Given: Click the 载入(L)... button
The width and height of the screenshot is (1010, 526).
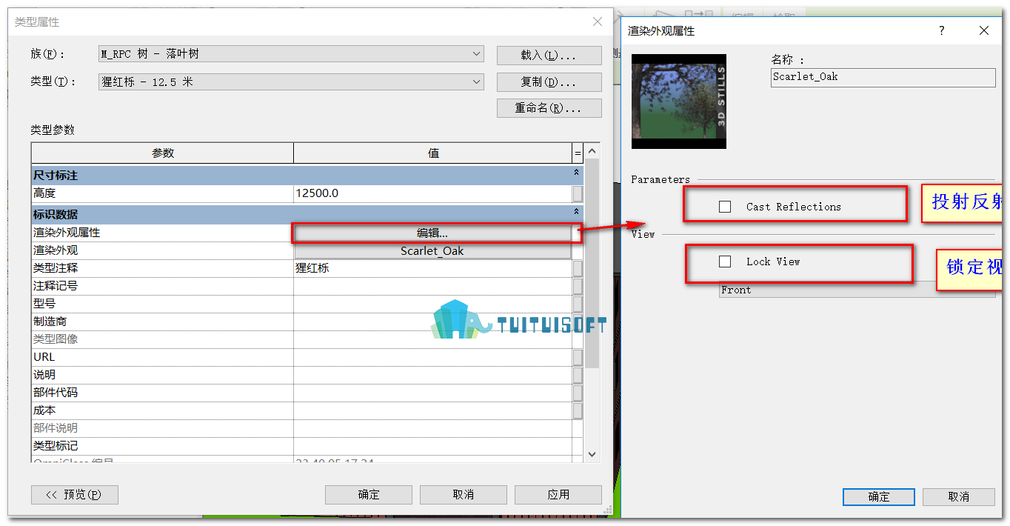Looking at the screenshot, I should (549, 56).
